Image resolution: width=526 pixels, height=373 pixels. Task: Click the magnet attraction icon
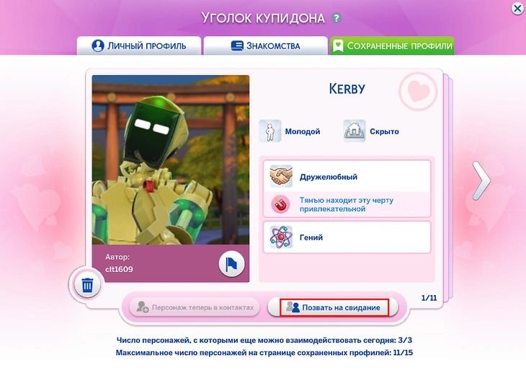(x=280, y=204)
